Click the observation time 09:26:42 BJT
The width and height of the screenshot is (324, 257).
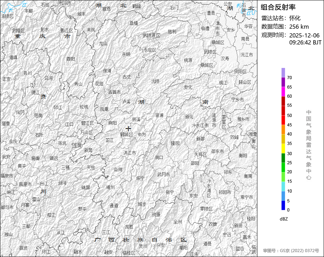point(305,42)
